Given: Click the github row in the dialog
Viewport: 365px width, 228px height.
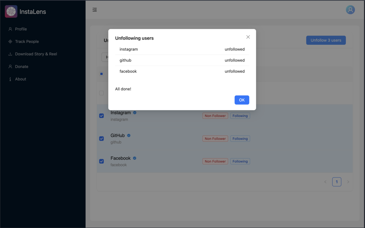Looking at the screenshot, I should click(x=182, y=60).
